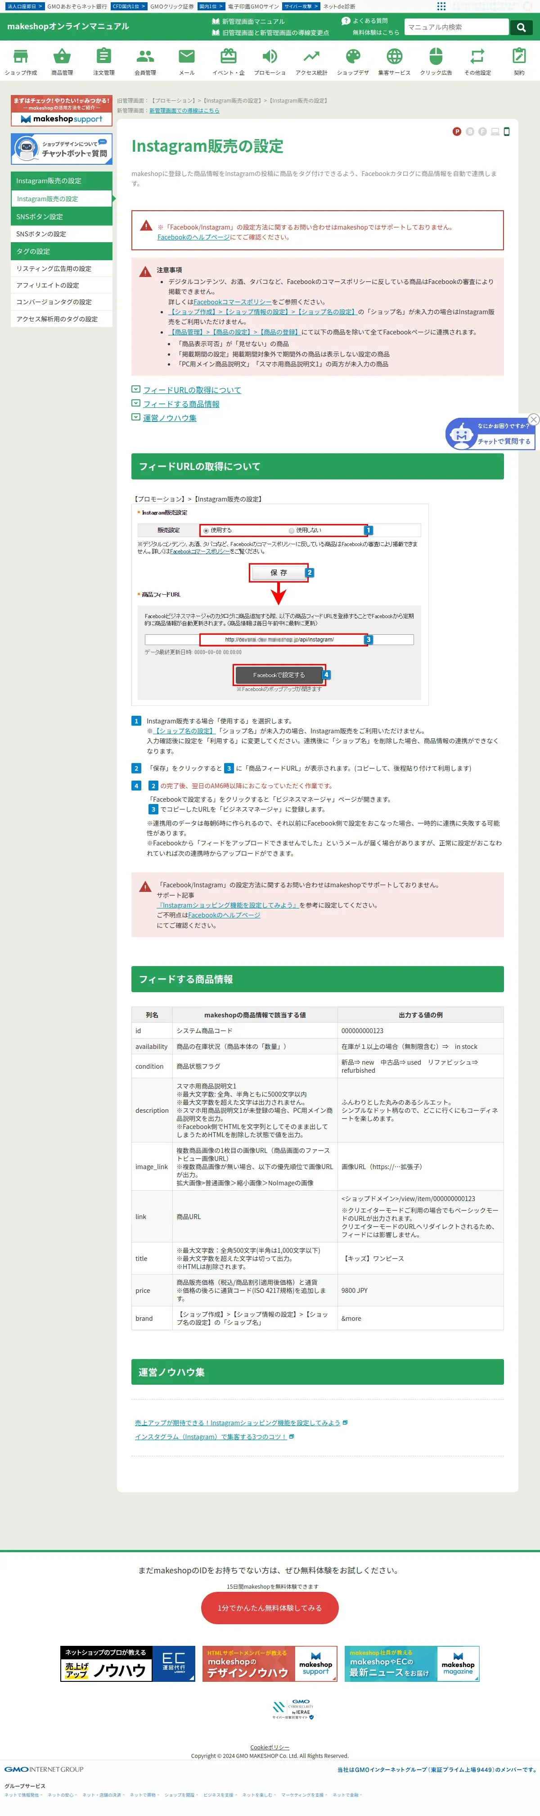Open コンバージョンタグの設定 sidebar item
The image size is (540, 1816).
click(x=61, y=303)
